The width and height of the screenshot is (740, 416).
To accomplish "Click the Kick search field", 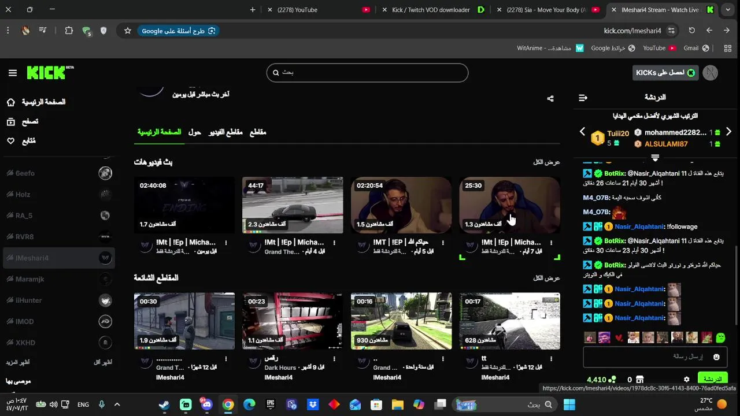I will point(367,73).
